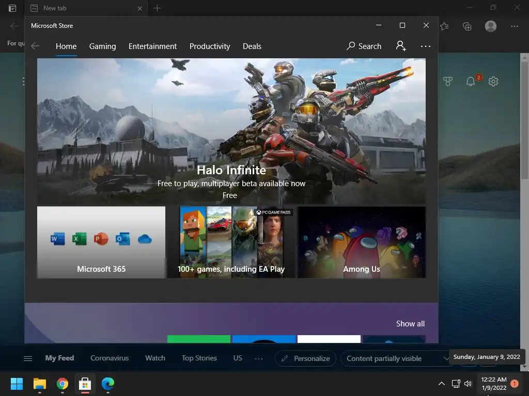Open Microsoft Edge from taskbar
Viewport: 529px width, 396px height.
(108, 384)
